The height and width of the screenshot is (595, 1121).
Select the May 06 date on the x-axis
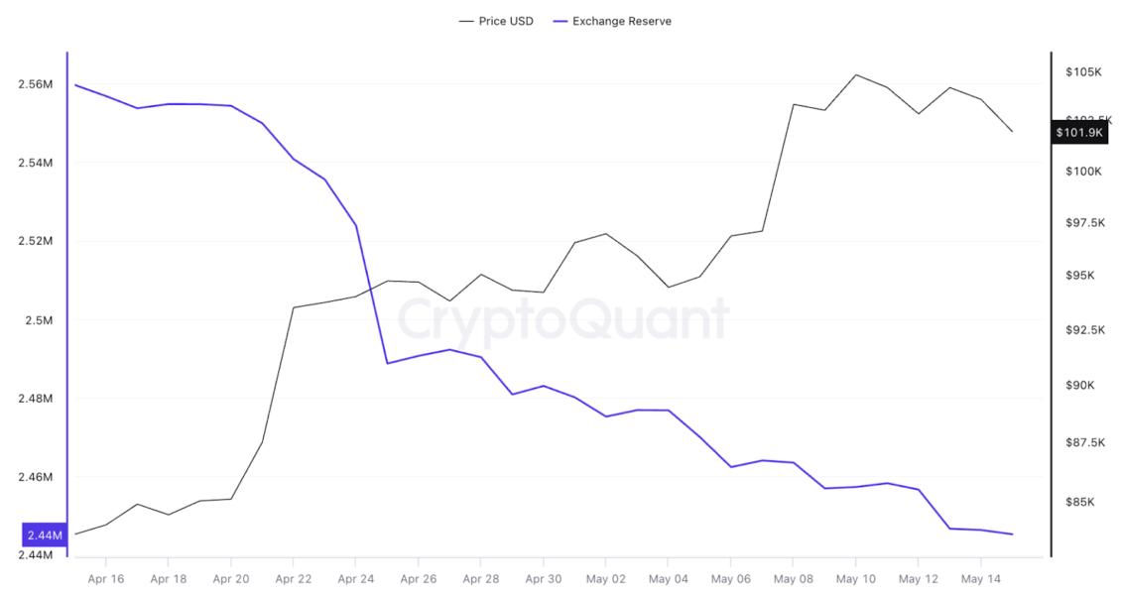point(730,579)
